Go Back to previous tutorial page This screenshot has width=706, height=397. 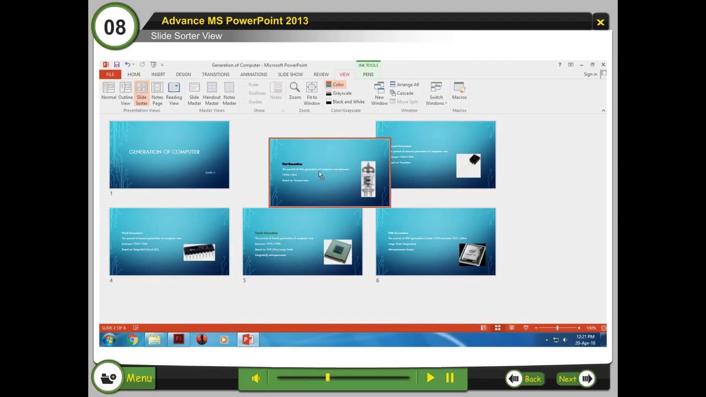(x=525, y=379)
